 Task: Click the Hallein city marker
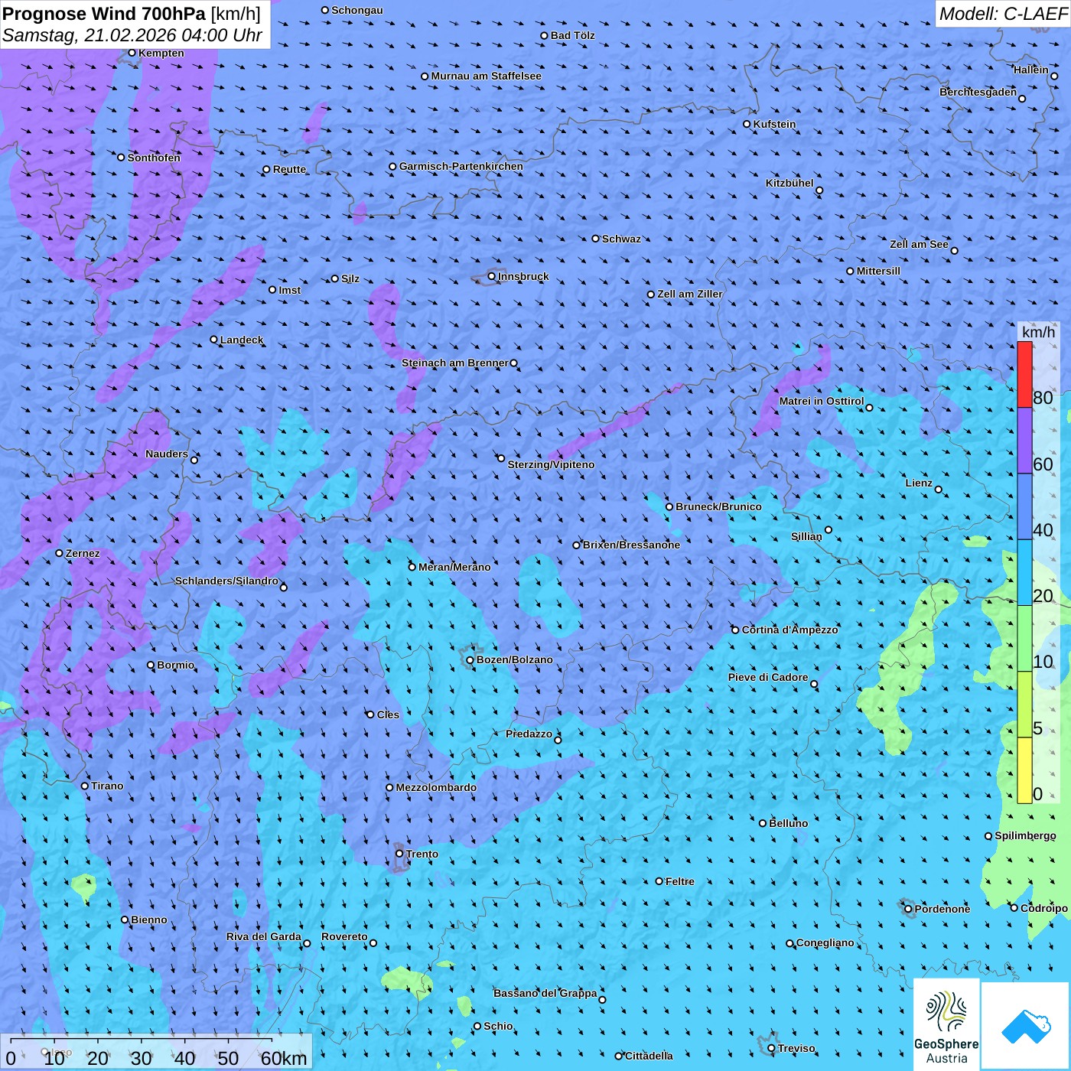click(x=1054, y=76)
